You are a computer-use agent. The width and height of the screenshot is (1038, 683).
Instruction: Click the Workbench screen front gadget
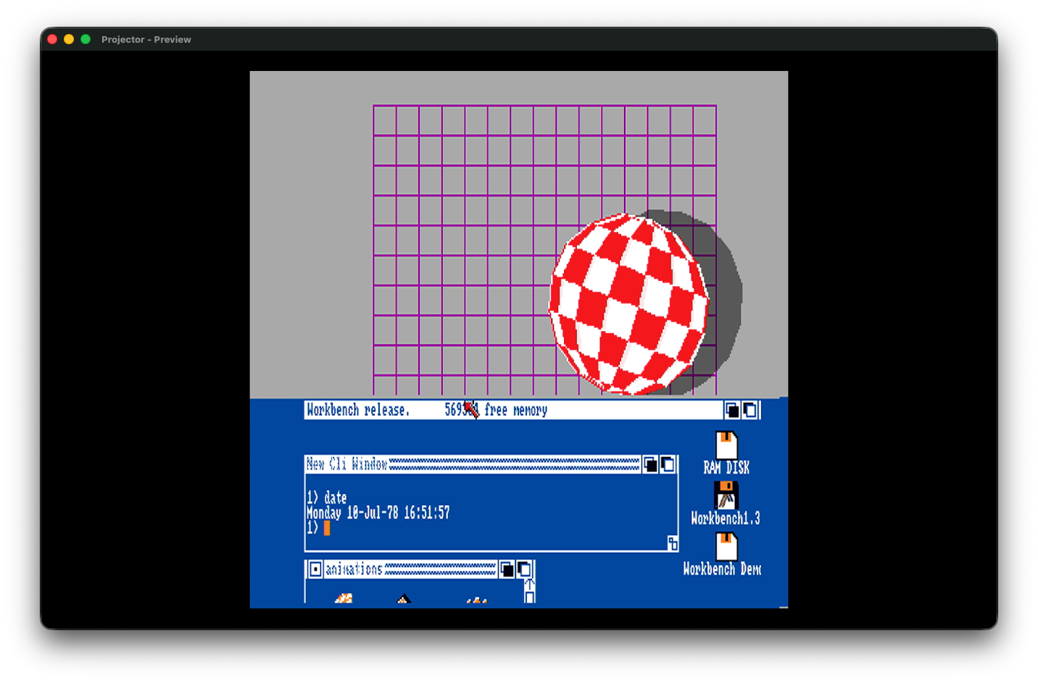(x=750, y=411)
